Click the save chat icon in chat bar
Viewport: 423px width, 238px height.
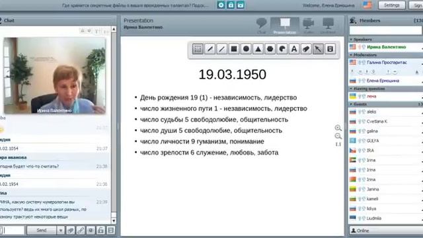[x=110, y=230]
